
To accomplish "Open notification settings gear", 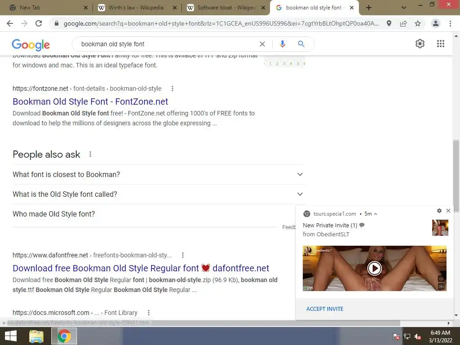I will [439, 211].
